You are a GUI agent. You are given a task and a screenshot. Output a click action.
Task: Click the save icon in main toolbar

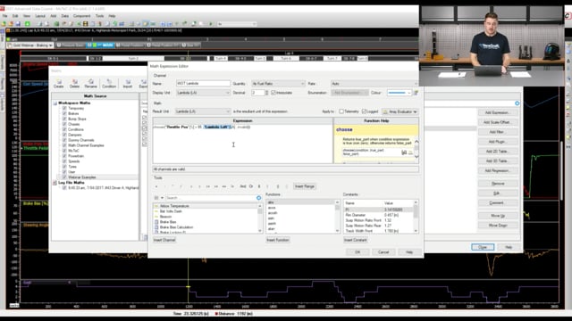click(x=18, y=24)
